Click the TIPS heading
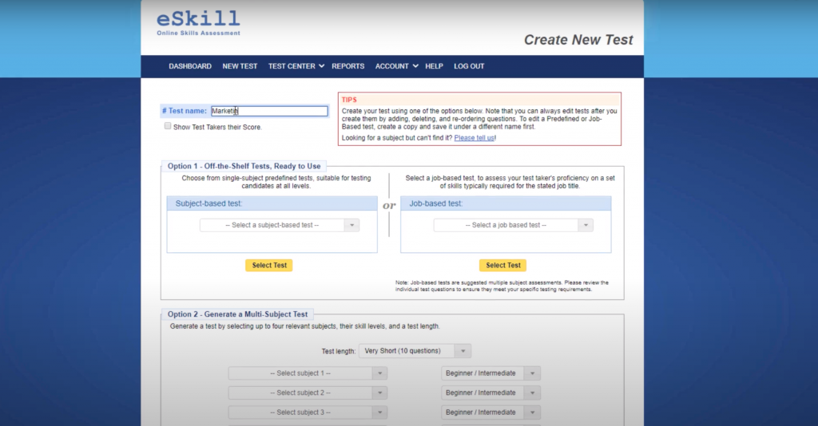This screenshot has height=426, width=818. click(349, 100)
